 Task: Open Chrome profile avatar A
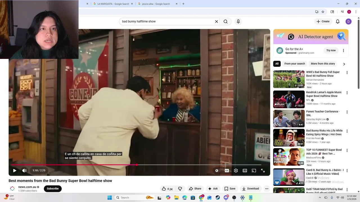[x=349, y=12]
